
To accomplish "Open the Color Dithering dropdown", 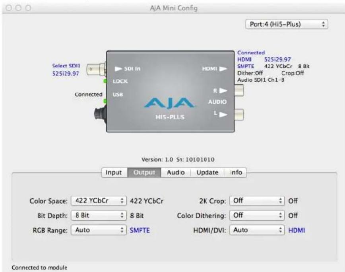I will point(257,216).
